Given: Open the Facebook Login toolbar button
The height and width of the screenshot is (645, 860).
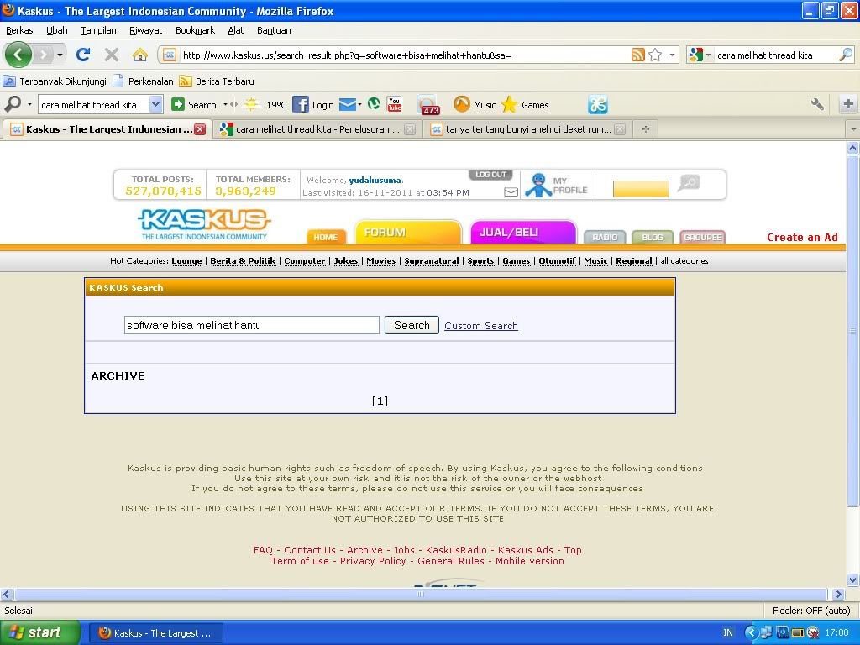Looking at the screenshot, I should [x=313, y=105].
